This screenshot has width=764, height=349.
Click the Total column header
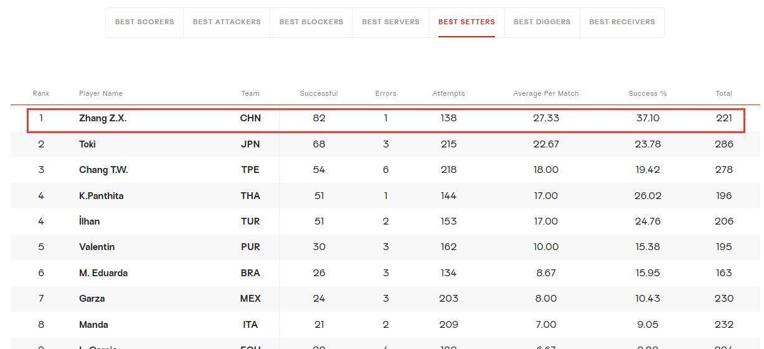724,93
